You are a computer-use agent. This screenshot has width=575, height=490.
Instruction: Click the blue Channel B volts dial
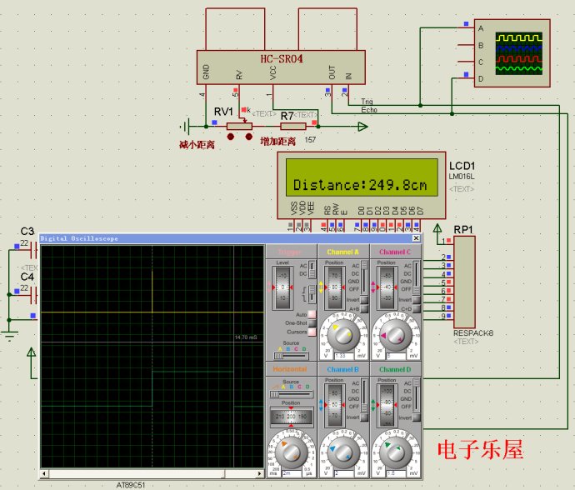343,452
